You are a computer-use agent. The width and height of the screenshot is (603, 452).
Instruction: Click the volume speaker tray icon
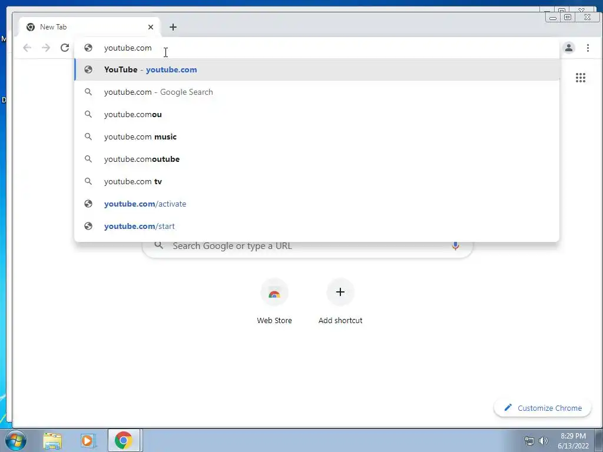543,441
